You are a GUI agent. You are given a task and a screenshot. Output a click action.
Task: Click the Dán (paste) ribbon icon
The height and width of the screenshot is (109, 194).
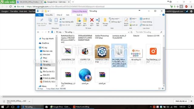click(x=56, y=20)
